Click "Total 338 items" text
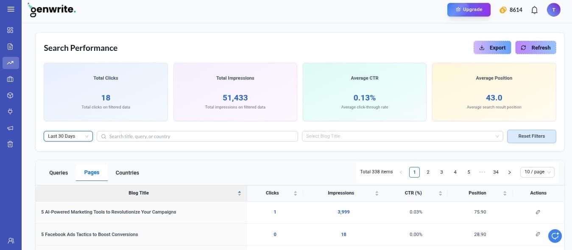 point(376,172)
